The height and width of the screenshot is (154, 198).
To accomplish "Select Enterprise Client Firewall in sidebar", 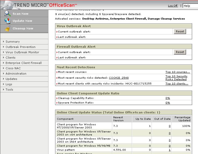I will [23, 63].
